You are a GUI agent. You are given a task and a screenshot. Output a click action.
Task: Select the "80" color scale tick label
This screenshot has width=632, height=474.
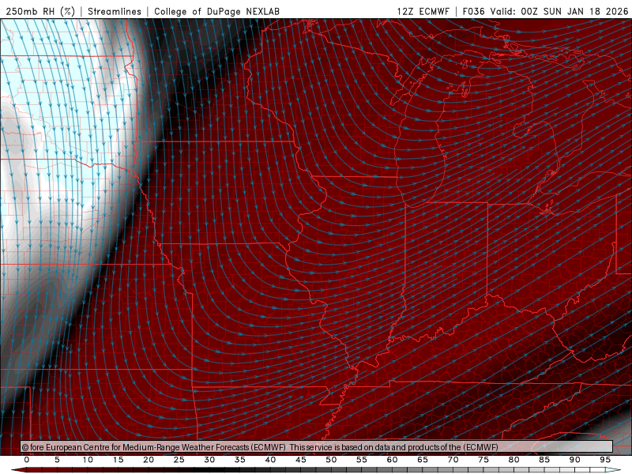click(x=513, y=460)
